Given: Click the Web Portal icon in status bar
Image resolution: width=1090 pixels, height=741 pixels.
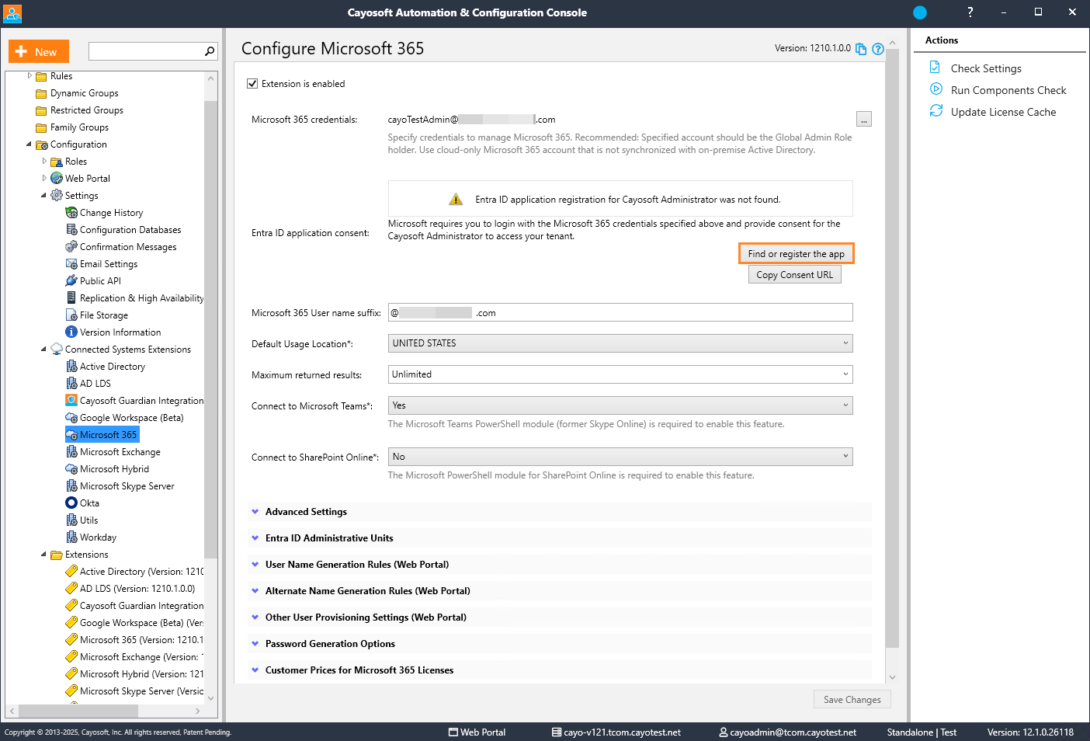Looking at the screenshot, I should (453, 732).
